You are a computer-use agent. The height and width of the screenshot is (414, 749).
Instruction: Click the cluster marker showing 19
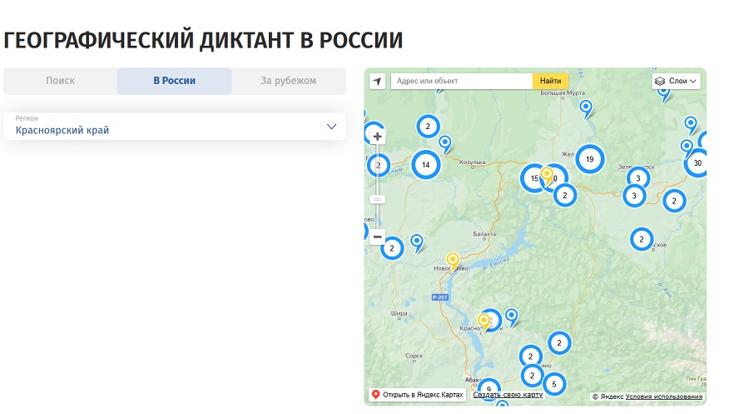[x=589, y=159]
